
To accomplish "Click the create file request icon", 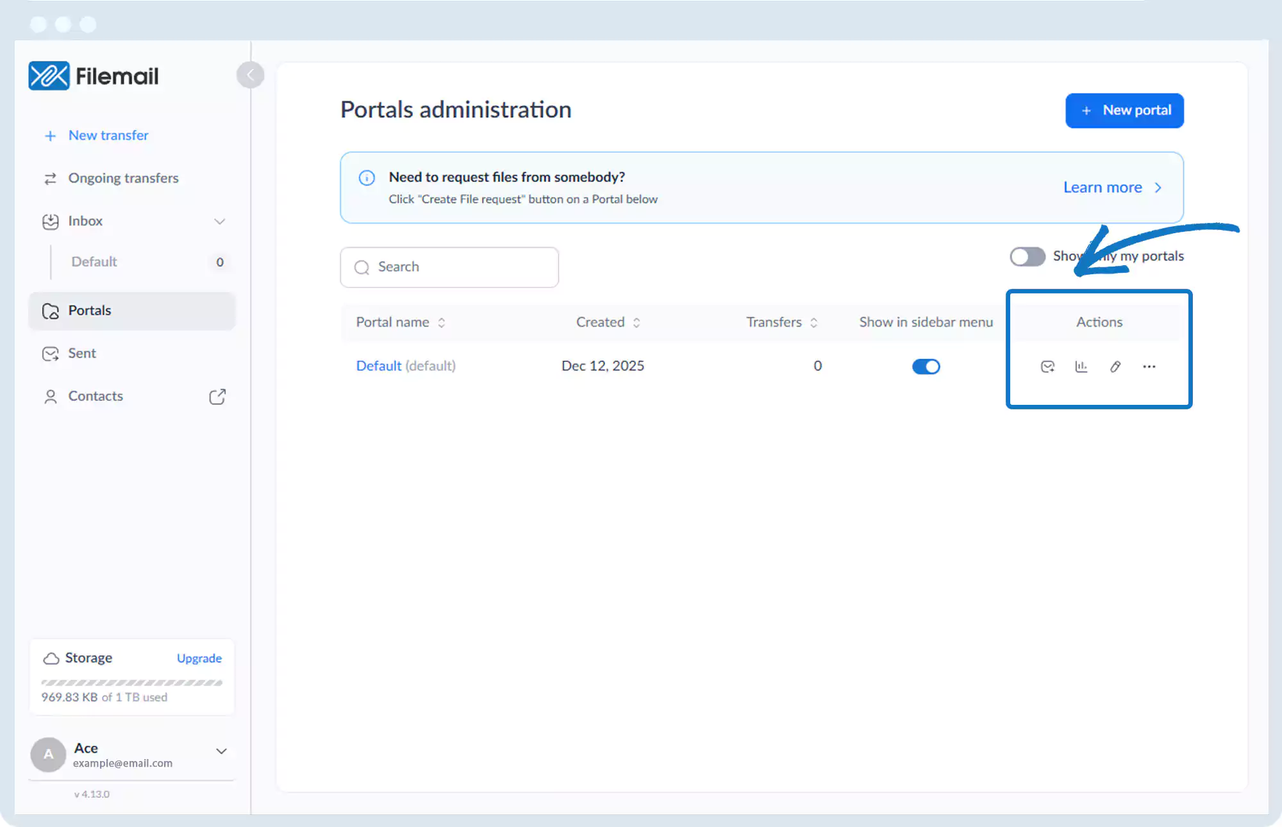I will tap(1047, 366).
